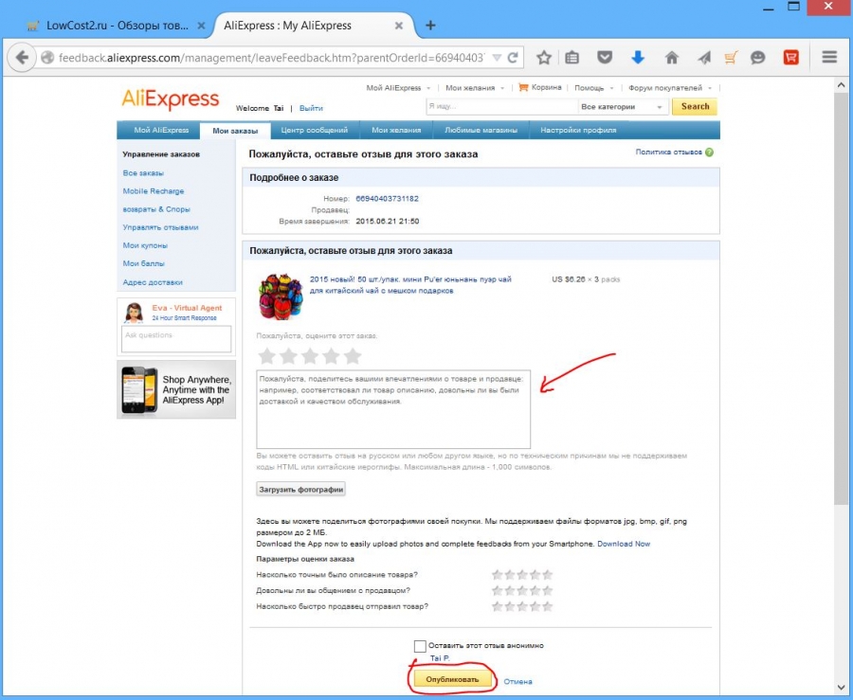Image resolution: width=853 pixels, height=700 pixels.
Task: Expand Мои желания top dropdown
Action: click(502, 88)
